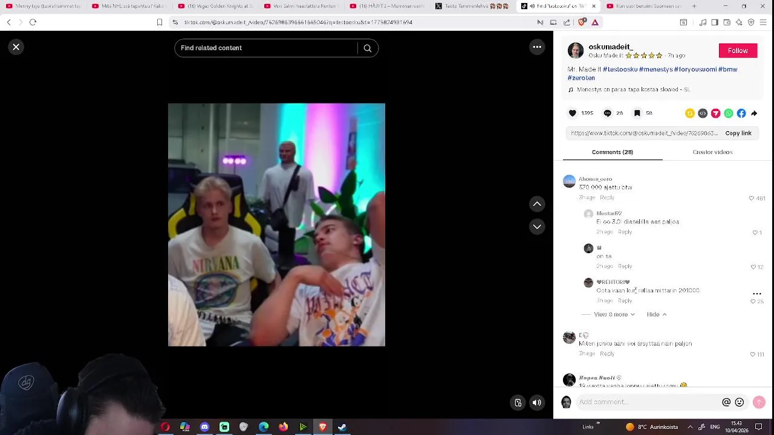Repost the video with yellow icon

click(690, 113)
